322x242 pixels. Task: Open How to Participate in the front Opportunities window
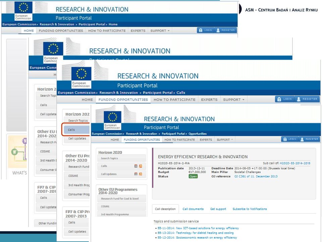click(x=180, y=139)
